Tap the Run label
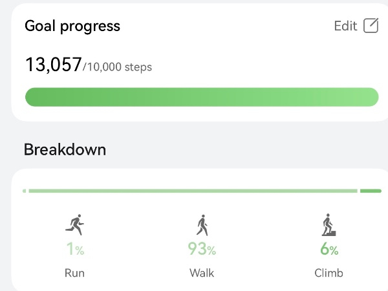This screenshot has height=291, width=388. 75,273
